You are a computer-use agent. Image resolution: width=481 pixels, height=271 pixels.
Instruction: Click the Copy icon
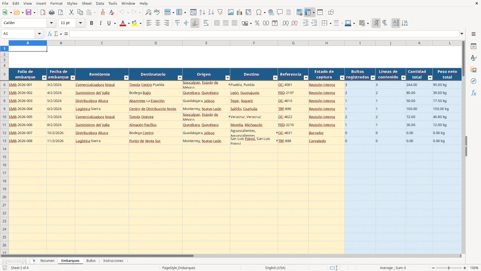pos(80,12)
